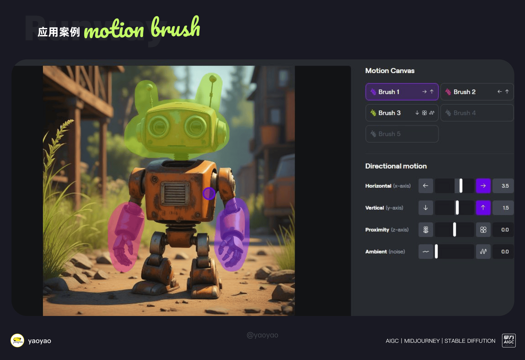Select the Brush 2 tab
The width and height of the screenshot is (525, 360).
[477, 92]
